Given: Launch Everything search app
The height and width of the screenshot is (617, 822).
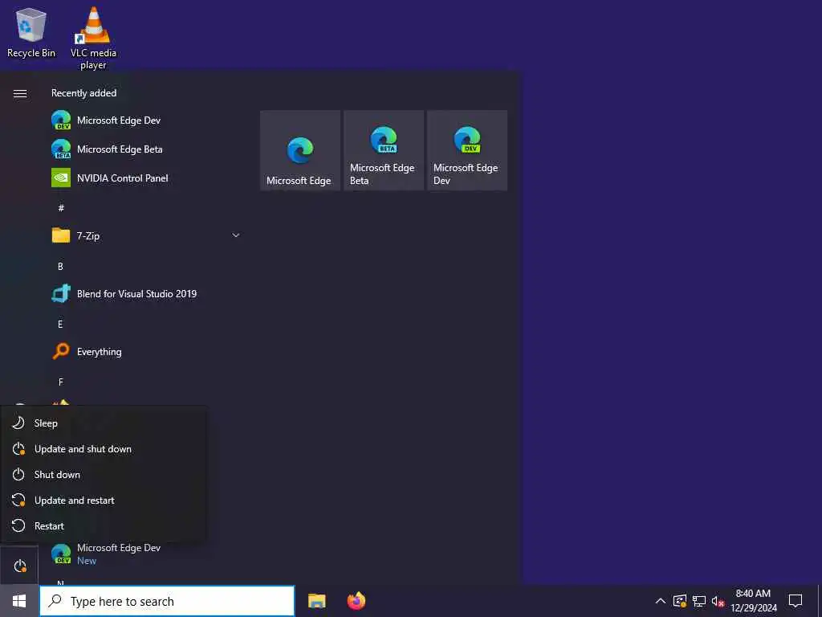Looking at the screenshot, I should click(x=147, y=352).
